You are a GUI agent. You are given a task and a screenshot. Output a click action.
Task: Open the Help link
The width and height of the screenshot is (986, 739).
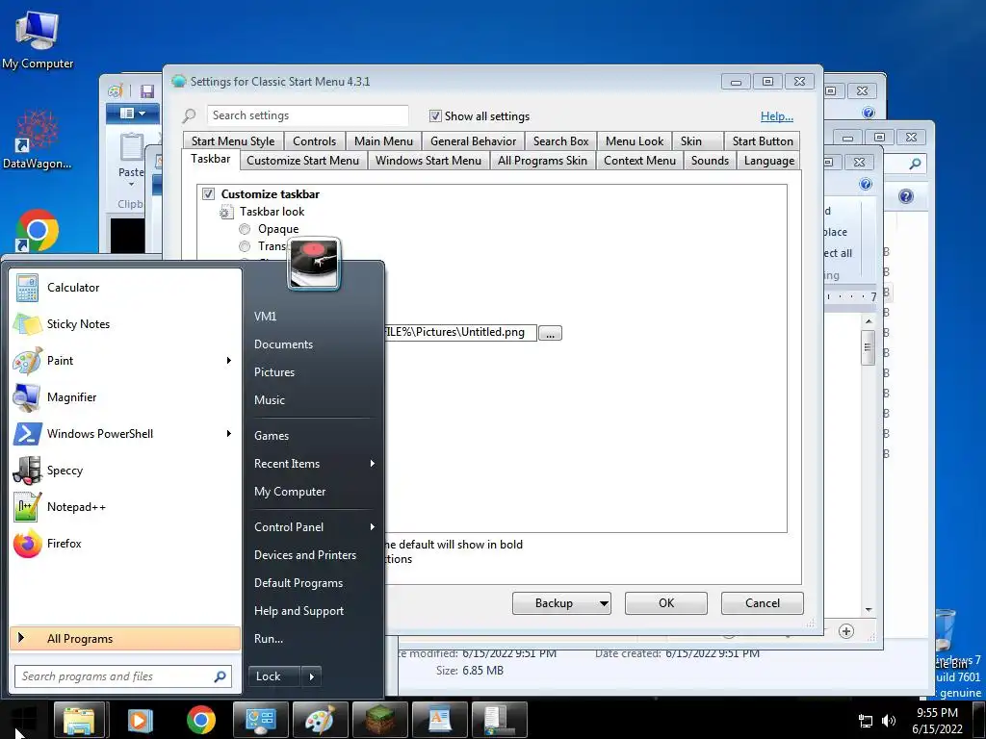point(777,116)
